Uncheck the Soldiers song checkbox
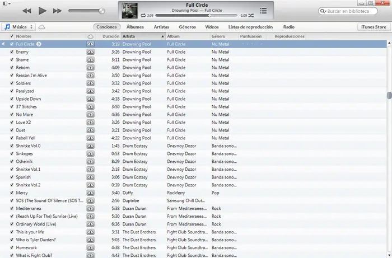Viewport: 392px width, 258px height. pyautogui.click(x=12, y=83)
